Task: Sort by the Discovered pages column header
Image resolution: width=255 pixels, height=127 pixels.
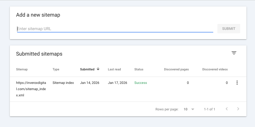Action: click(176, 69)
